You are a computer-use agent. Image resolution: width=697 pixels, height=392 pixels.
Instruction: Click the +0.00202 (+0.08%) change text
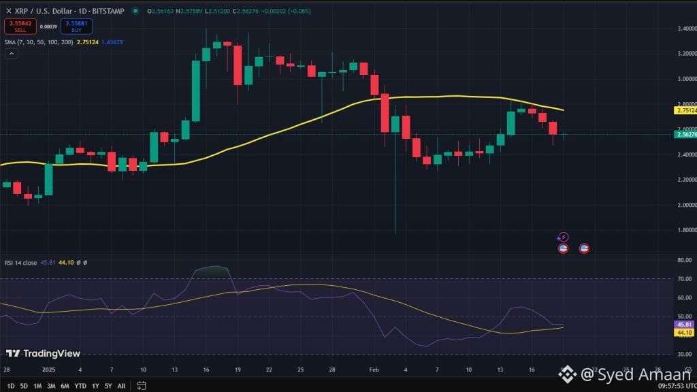click(285, 11)
